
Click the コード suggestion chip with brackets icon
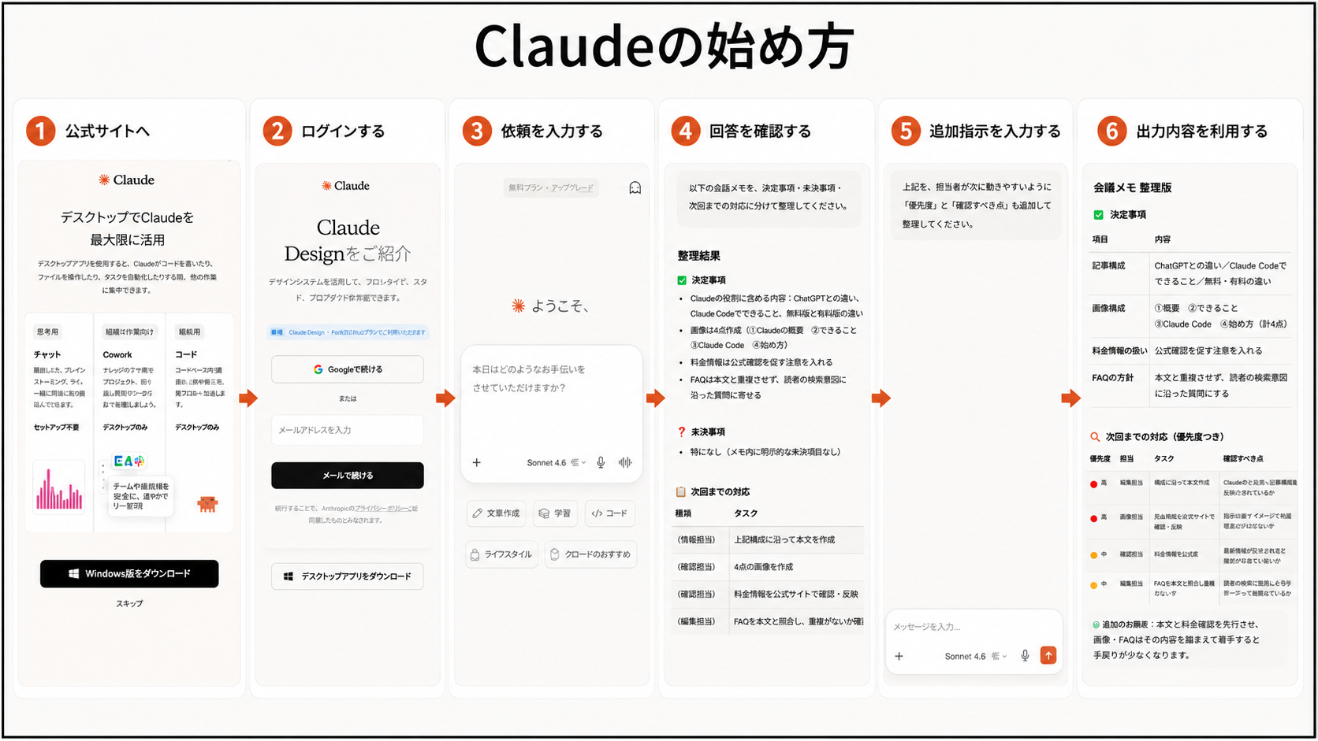pyautogui.click(x=609, y=513)
